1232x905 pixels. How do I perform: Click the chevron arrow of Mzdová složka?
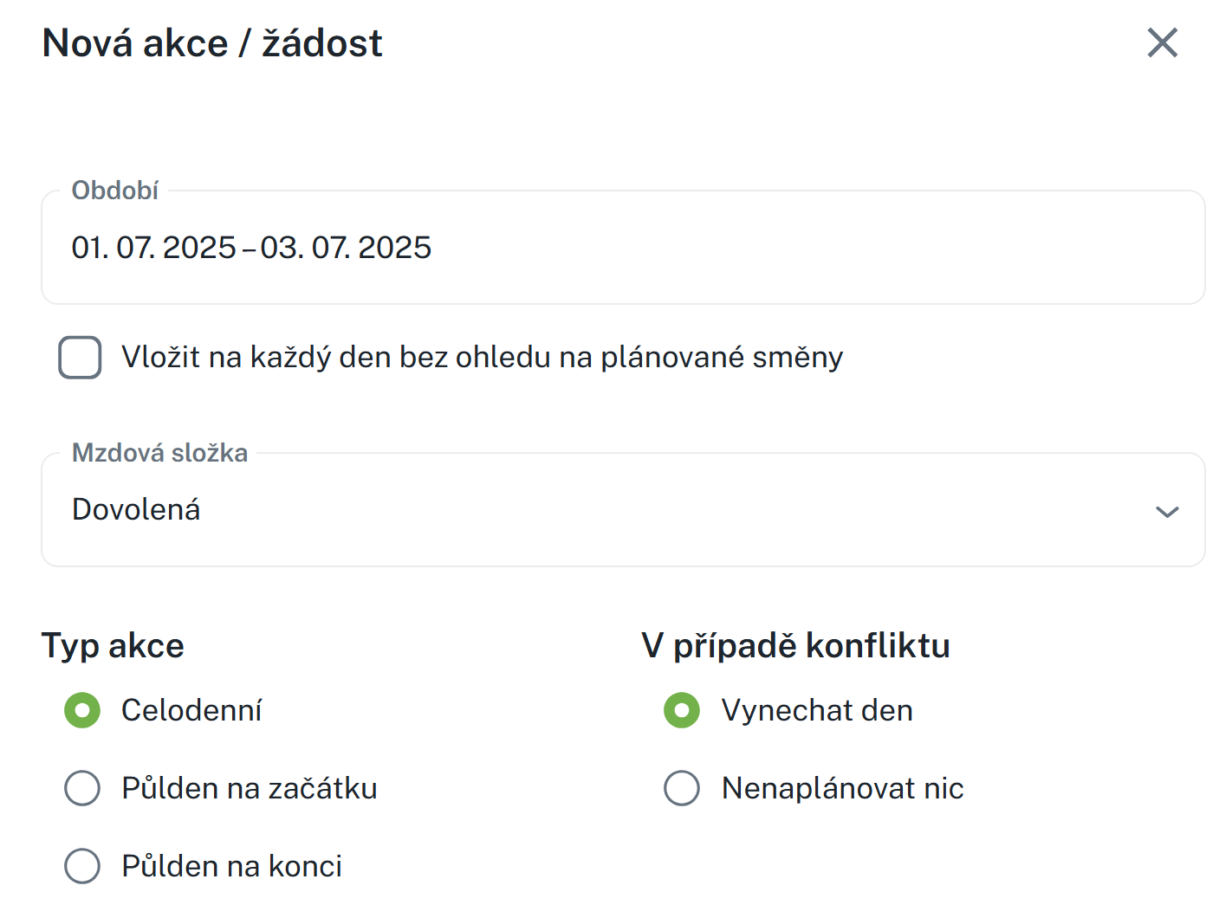point(1167,512)
